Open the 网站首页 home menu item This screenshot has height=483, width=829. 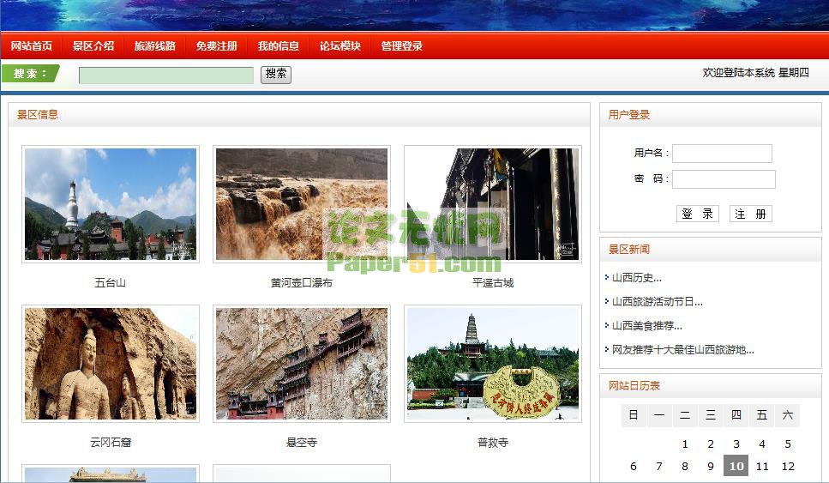coord(32,46)
